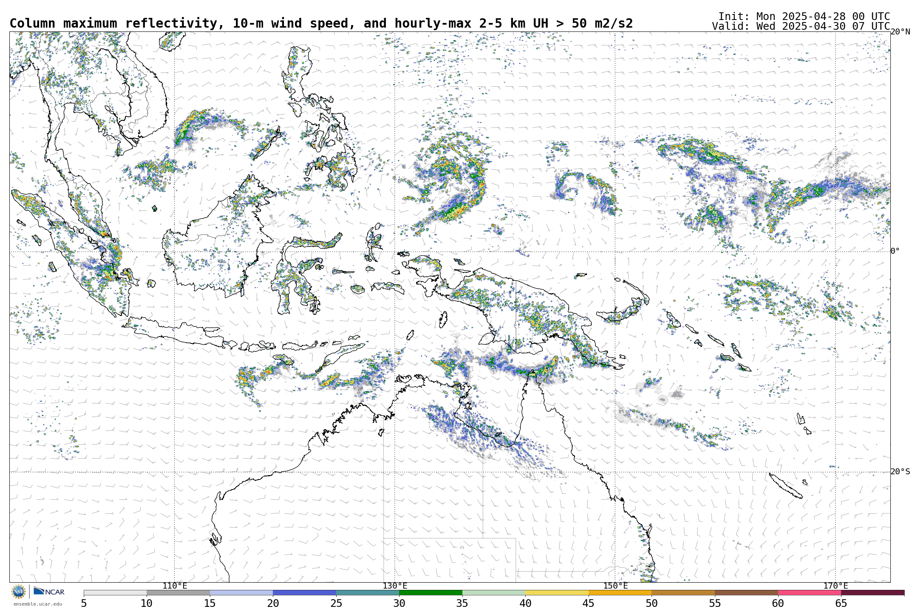
Task: Click the 30-35 green colorbar segment
Action: click(x=431, y=592)
